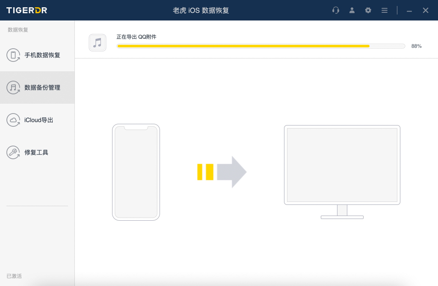Select the 数据备份管理 menu item
438x286 pixels.
pyautogui.click(x=42, y=88)
